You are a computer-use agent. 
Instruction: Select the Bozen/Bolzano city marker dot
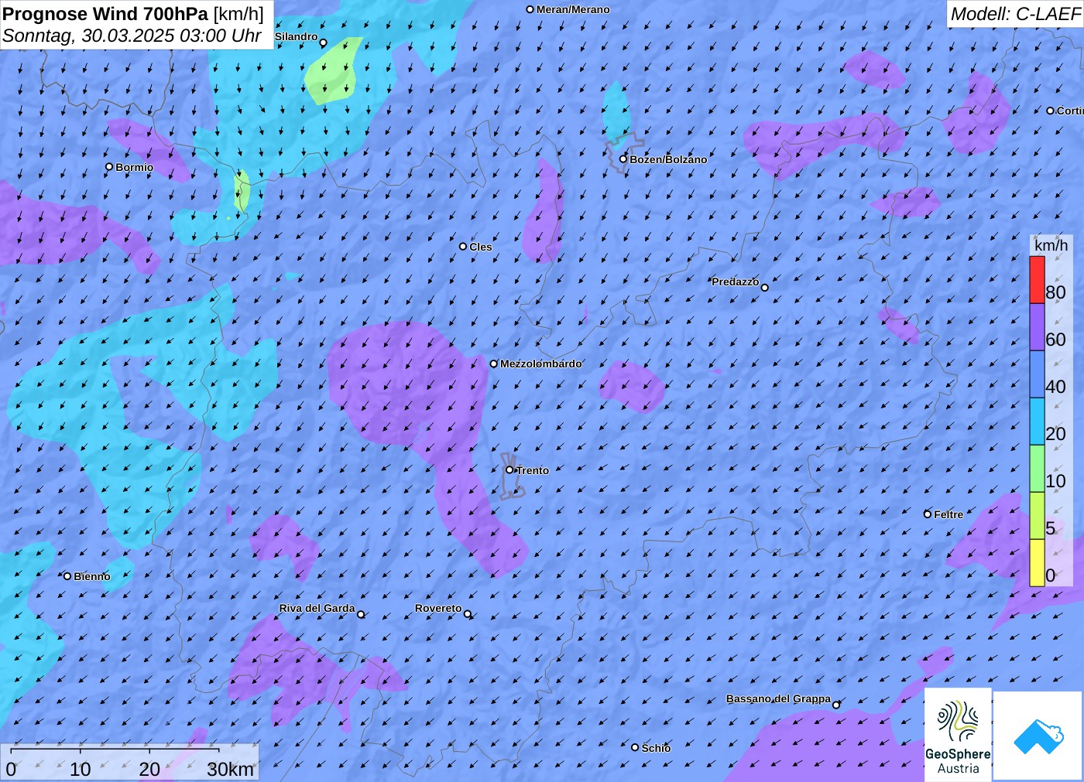pos(623,159)
